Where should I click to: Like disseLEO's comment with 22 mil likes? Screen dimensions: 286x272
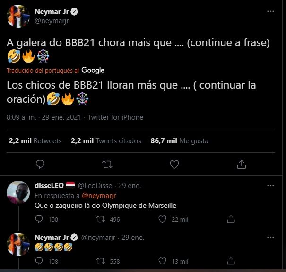[163, 219]
